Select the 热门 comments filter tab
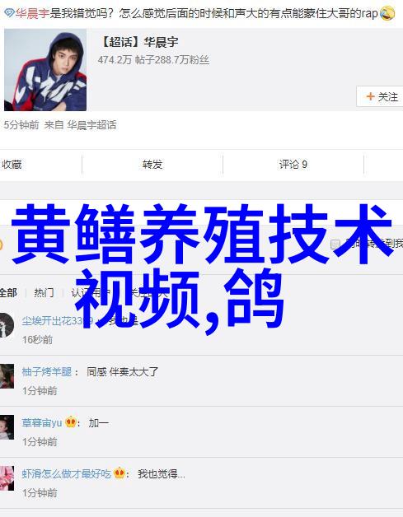 (x=44, y=292)
